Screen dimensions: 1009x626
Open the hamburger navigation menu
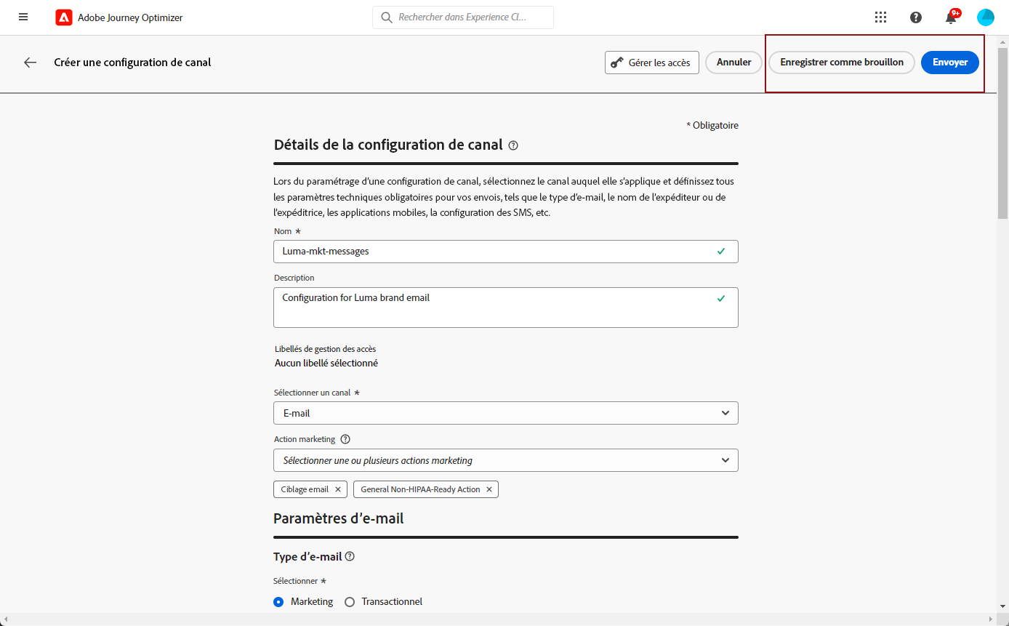(23, 17)
